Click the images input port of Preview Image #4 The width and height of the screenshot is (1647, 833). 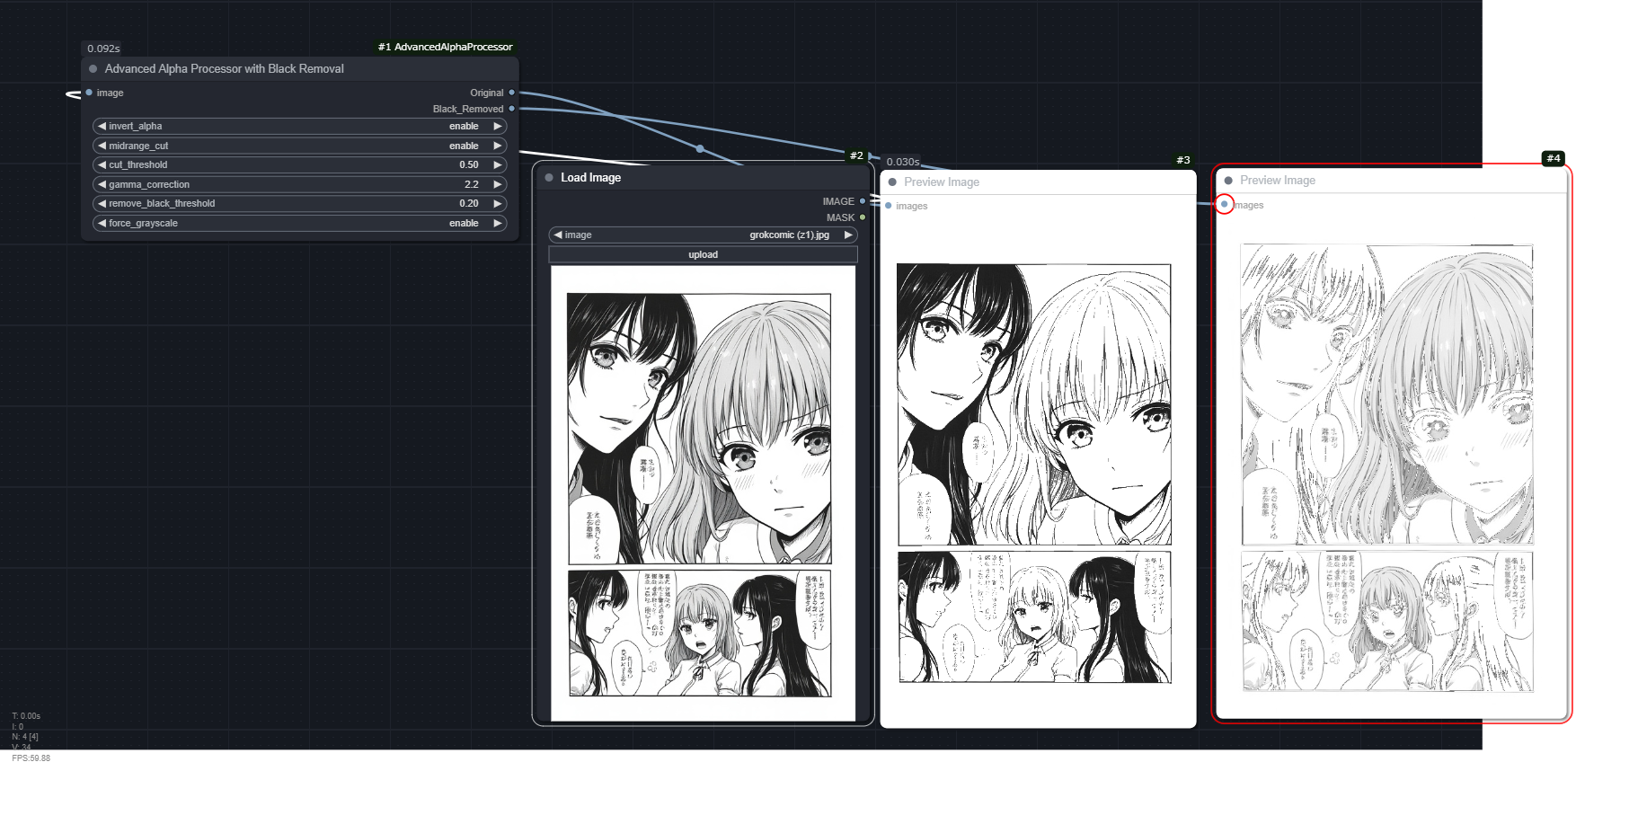[x=1224, y=204]
